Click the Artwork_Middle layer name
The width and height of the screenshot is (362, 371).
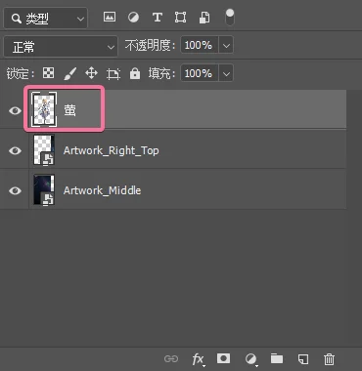pyautogui.click(x=102, y=190)
